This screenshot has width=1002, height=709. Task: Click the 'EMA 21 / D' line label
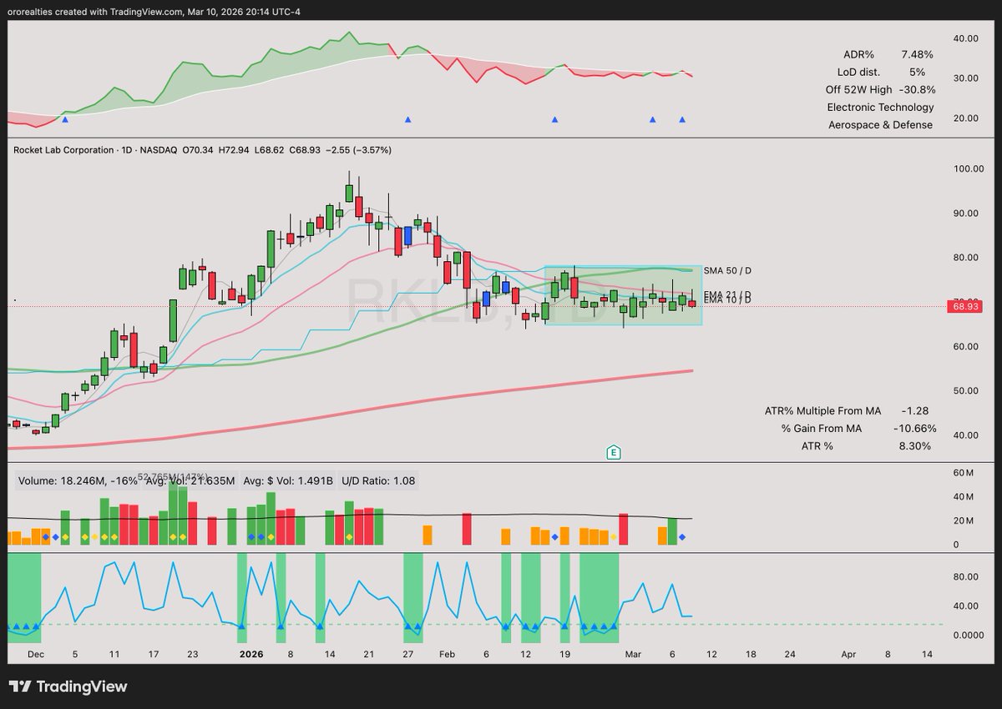(x=728, y=294)
